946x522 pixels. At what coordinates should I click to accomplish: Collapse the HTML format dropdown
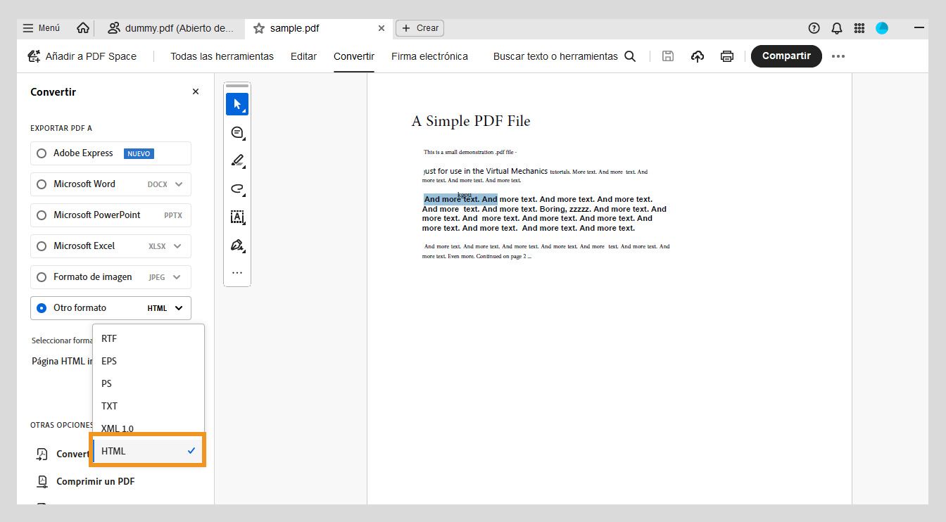coord(179,308)
